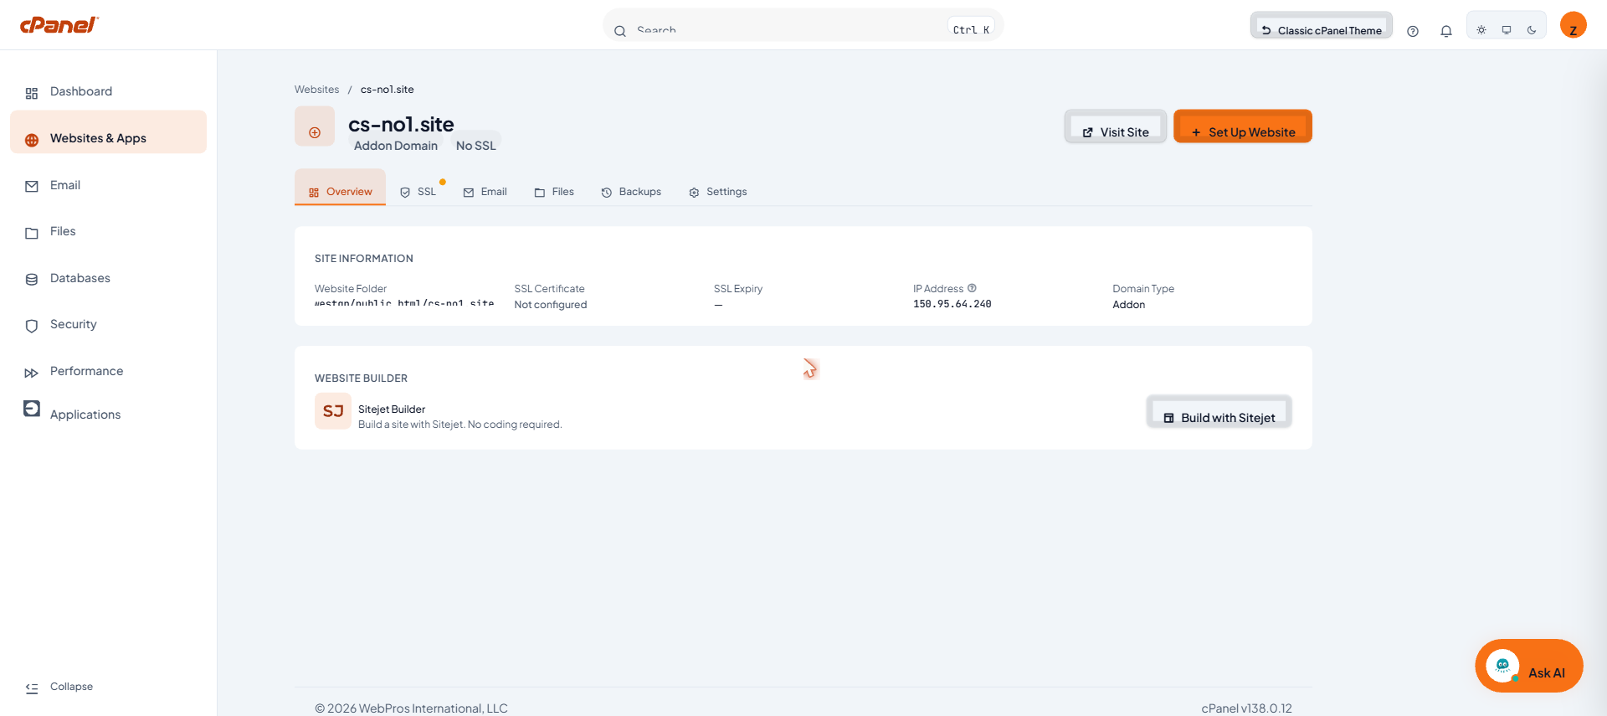Click Visit Site button
This screenshot has width=1607, height=716.
tap(1116, 126)
